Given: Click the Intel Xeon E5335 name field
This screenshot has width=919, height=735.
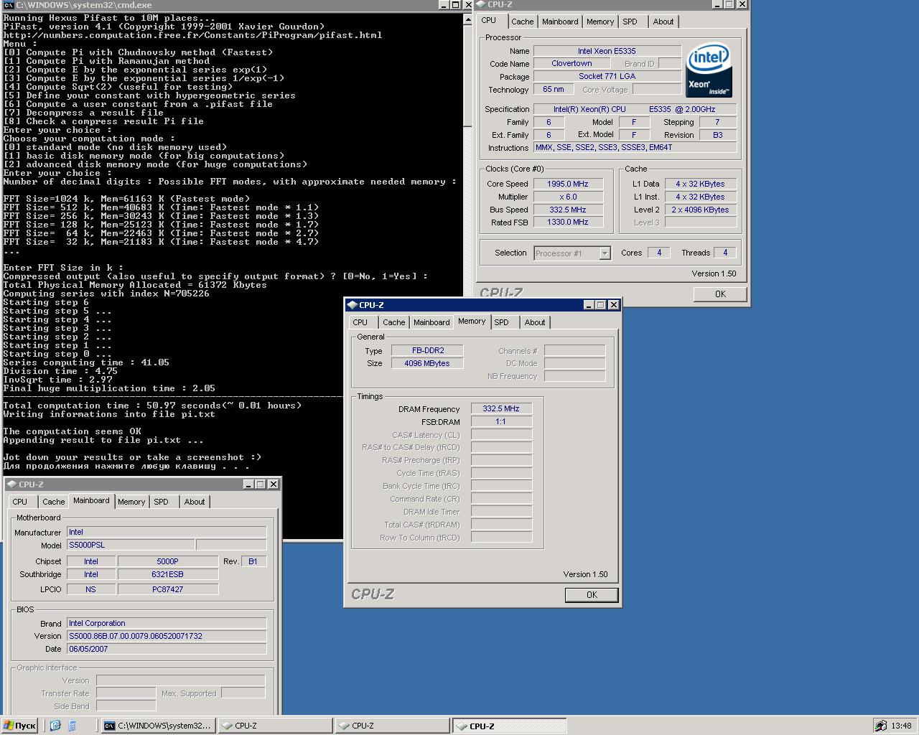Looking at the screenshot, I should click(x=607, y=51).
